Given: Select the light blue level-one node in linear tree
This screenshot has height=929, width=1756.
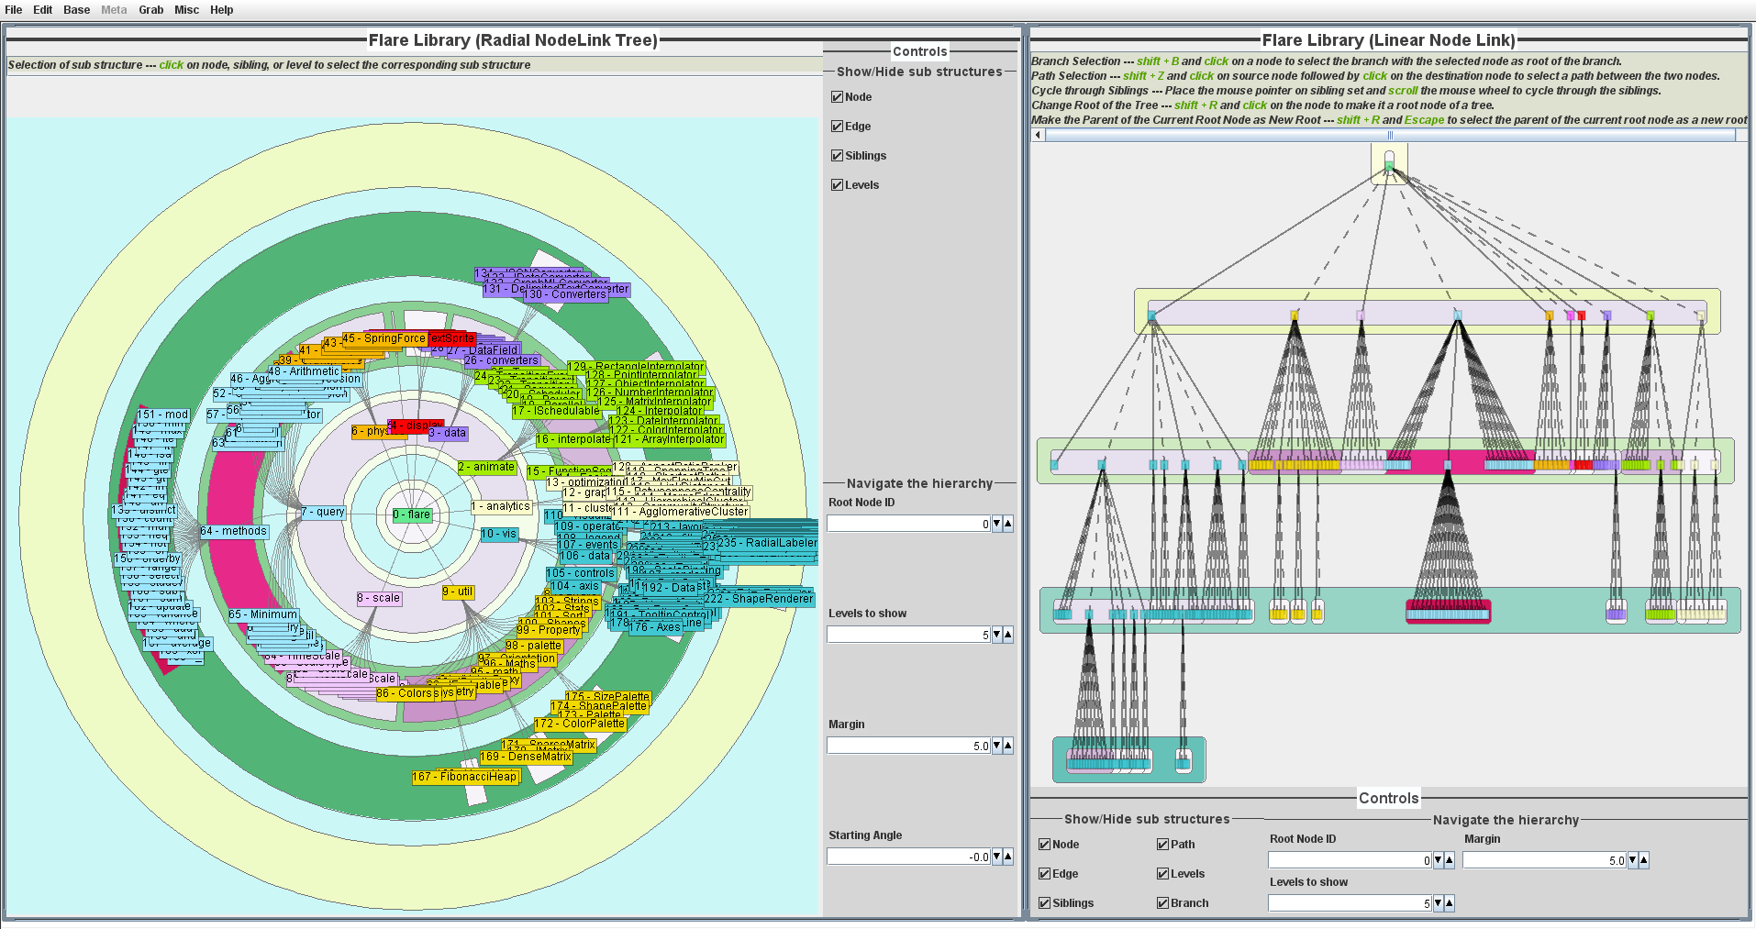Looking at the screenshot, I should click(x=1458, y=315).
